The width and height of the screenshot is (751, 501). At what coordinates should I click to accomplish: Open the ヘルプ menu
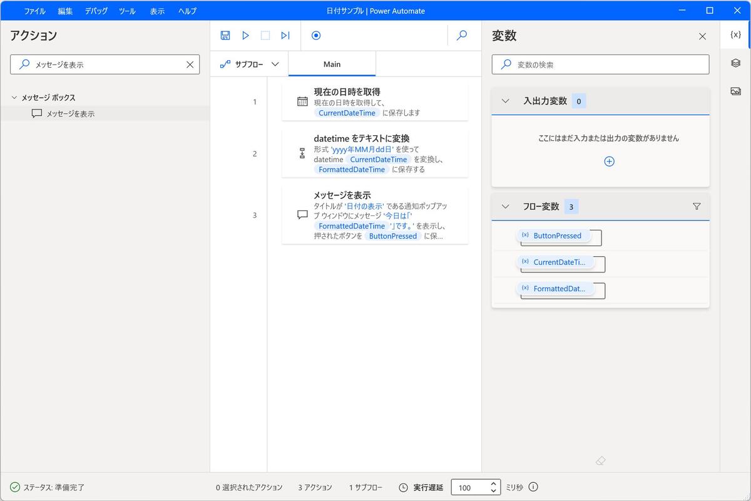coord(187,11)
